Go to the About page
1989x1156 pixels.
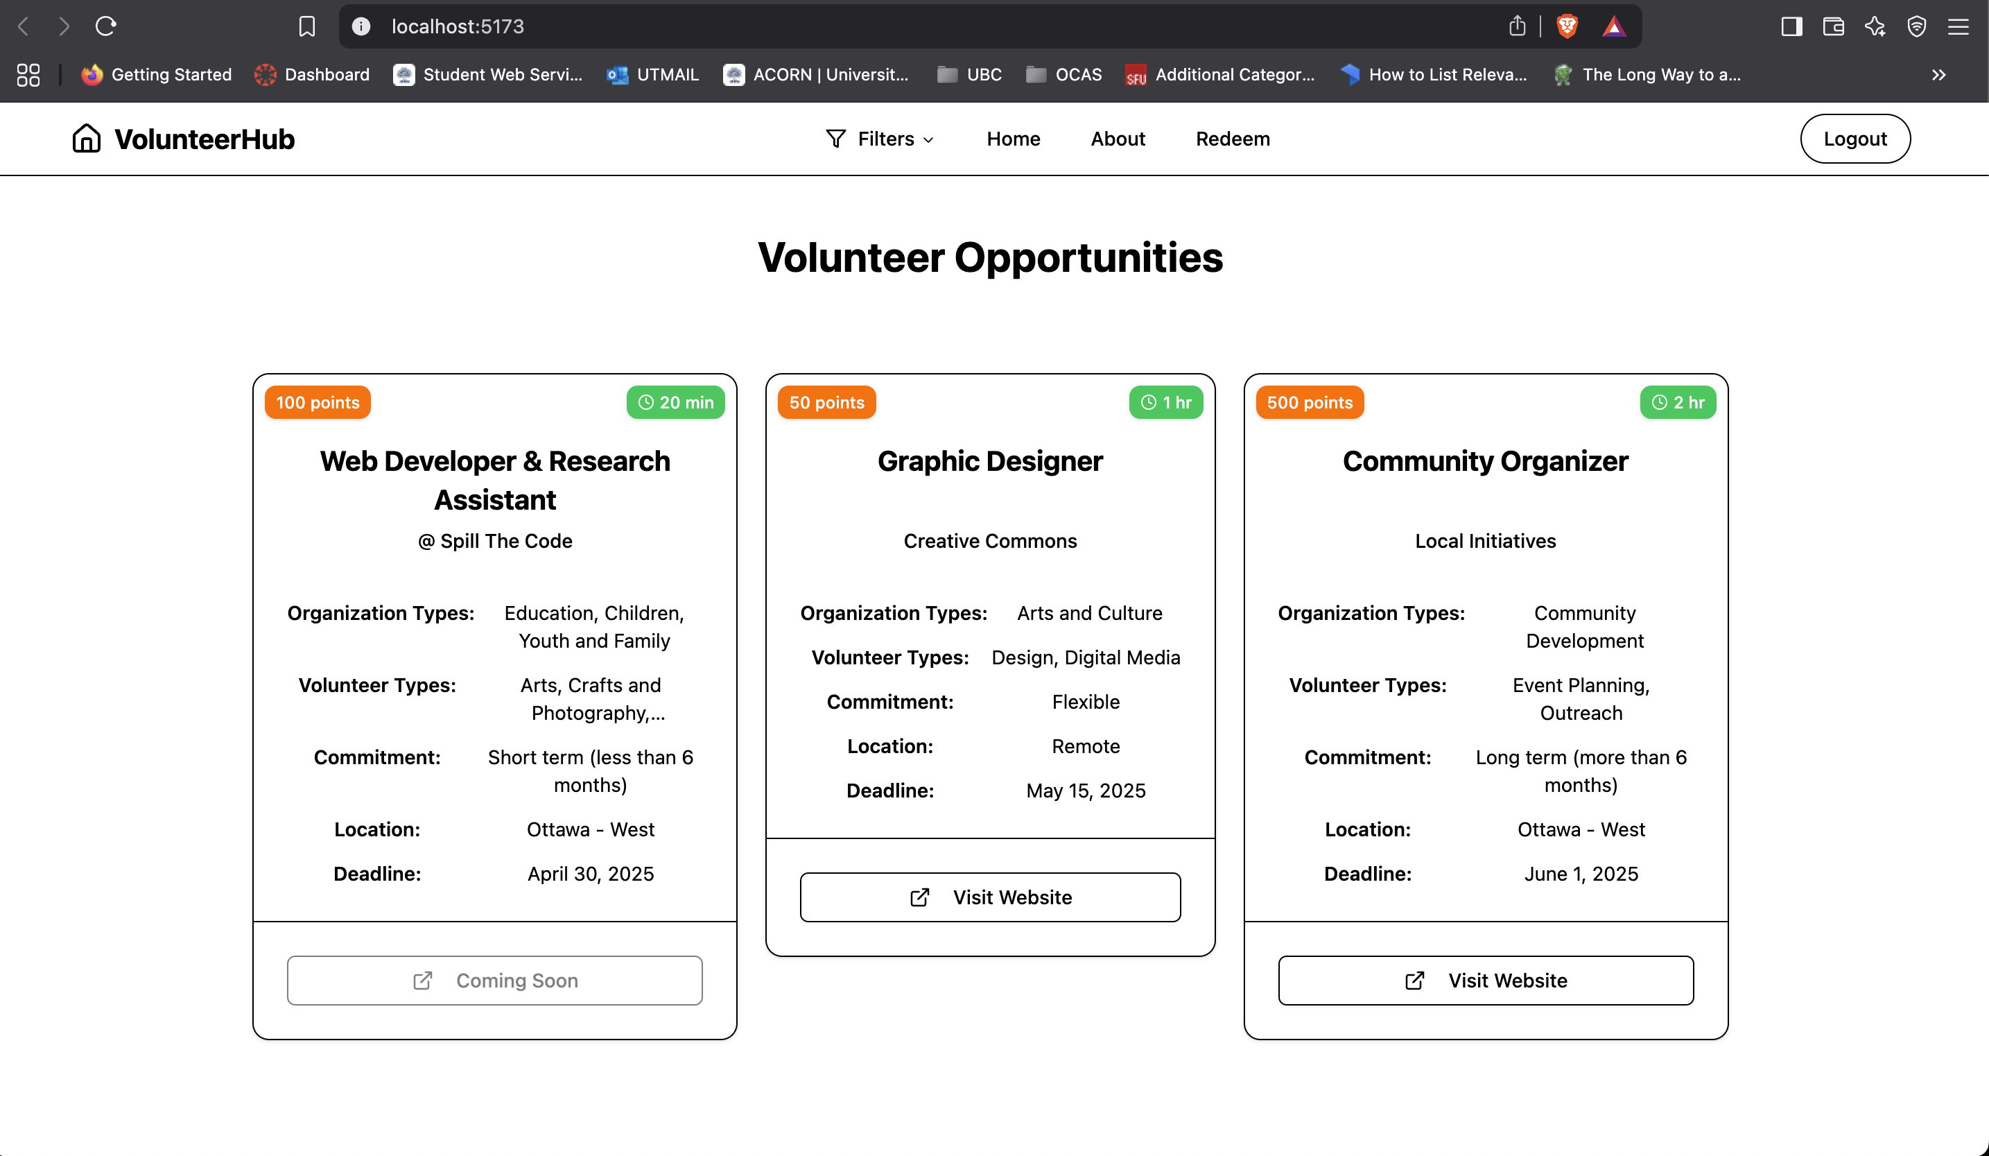1118,139
